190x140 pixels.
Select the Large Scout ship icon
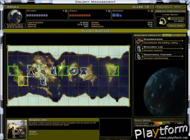[161, 22]
